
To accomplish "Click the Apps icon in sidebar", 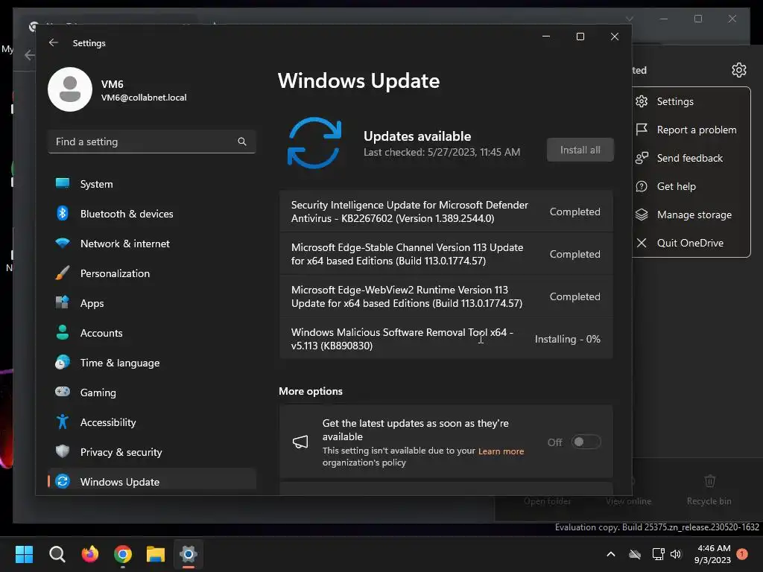I will coord(63,302).
